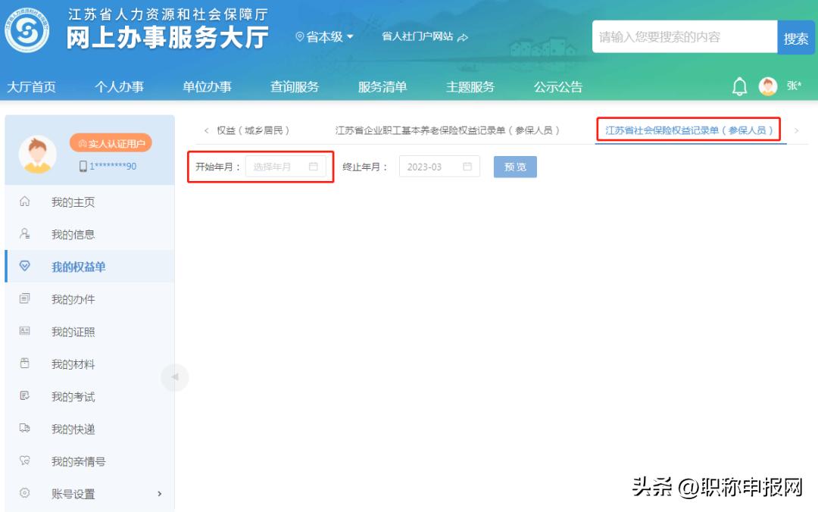This screenshot has height=512, width=818.
Task: Click the 我的证照 certificate icon
Action: pyautogui.click(x=24, y=331)
